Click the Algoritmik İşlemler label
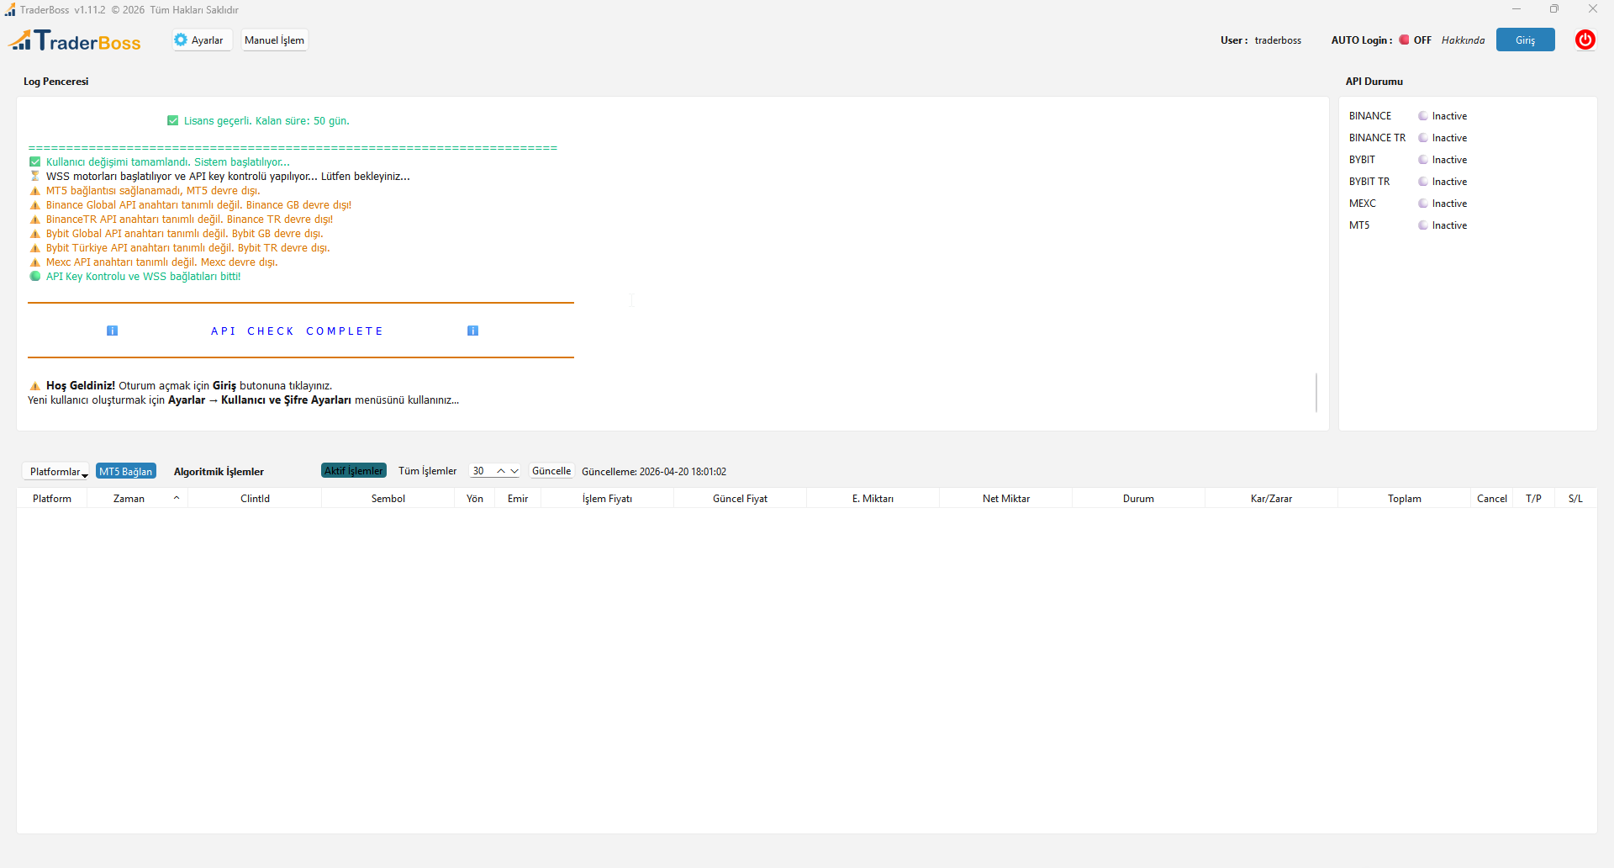Viewport: 1614px width, 868px height. coord(219,472)
